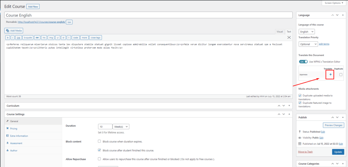Viewport: 348px width, 167px height.
Task: Toggle Duplicate featured image to translations
Action: (x=300, y=103)
